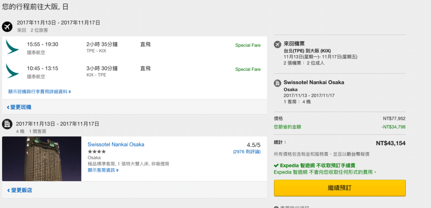Click 變更飯店 to change hotel
This screenshot has height=208, width=431.
(x=19, y=190)
